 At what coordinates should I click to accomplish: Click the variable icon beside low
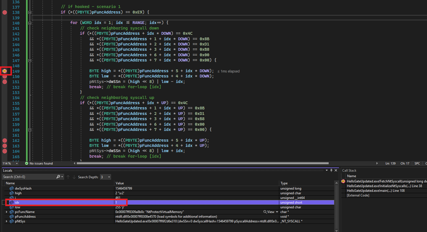click(12, 207)
